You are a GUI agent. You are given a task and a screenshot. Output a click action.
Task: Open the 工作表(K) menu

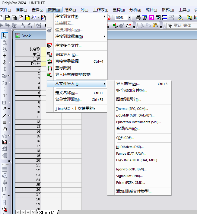coord(100,10)
